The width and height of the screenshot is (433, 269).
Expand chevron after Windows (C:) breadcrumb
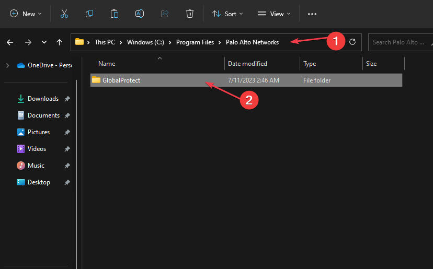point(170,42)
